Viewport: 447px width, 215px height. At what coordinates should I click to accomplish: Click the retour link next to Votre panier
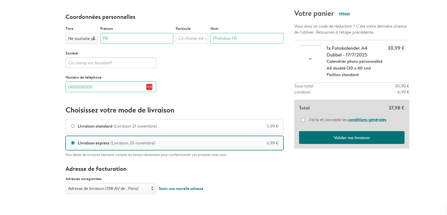(x=344, y=13)
